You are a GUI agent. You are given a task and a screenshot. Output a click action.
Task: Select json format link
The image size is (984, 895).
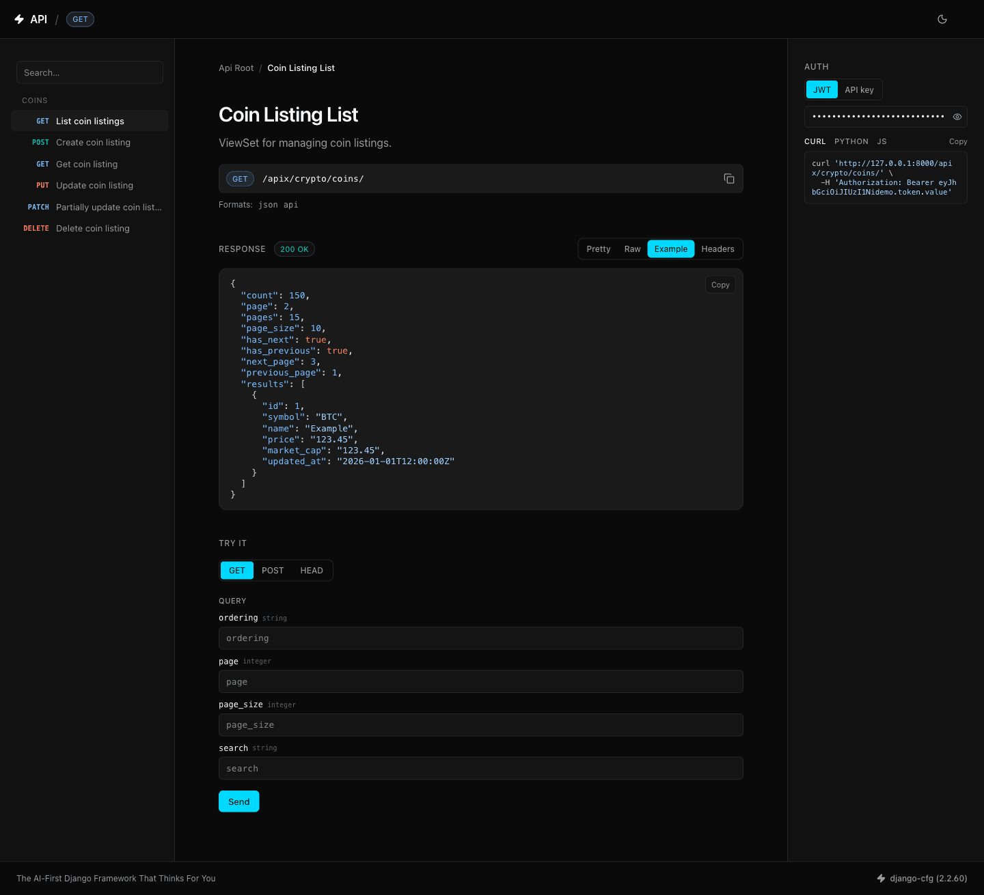pos(268,205)
